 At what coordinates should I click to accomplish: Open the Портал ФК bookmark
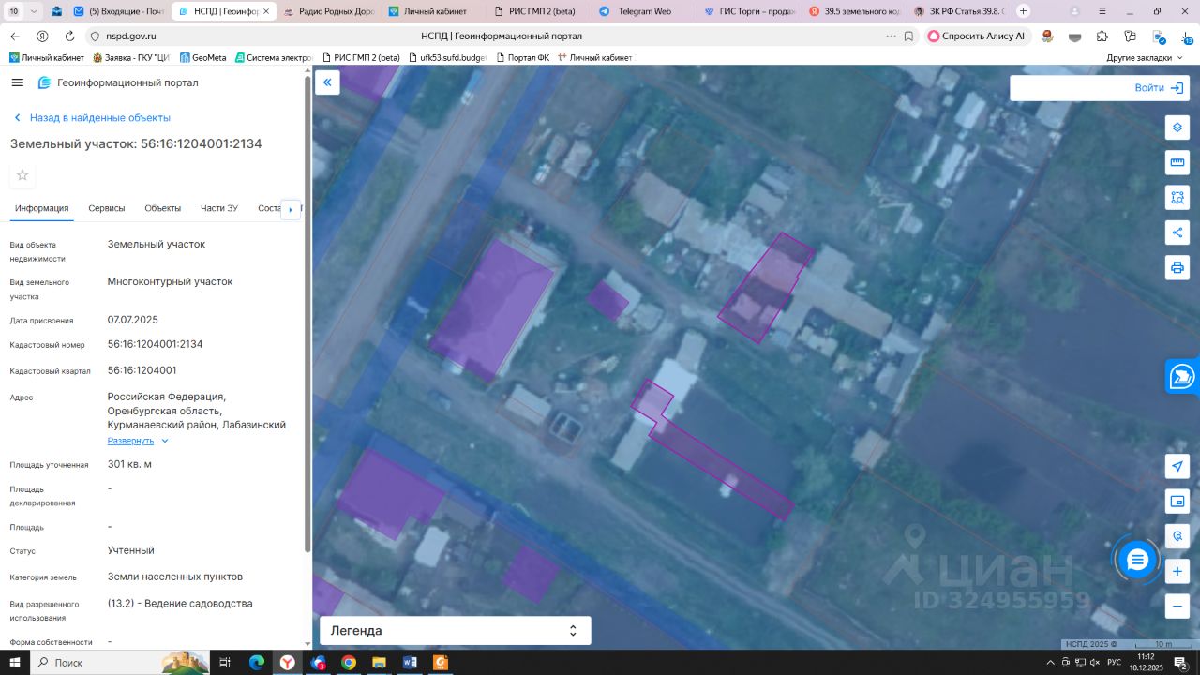[522, 57]
